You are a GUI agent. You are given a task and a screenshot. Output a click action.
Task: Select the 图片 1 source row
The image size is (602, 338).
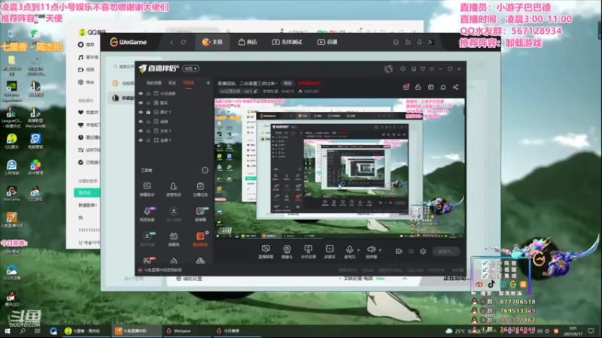pyautogui.click(x=175, y=112)
